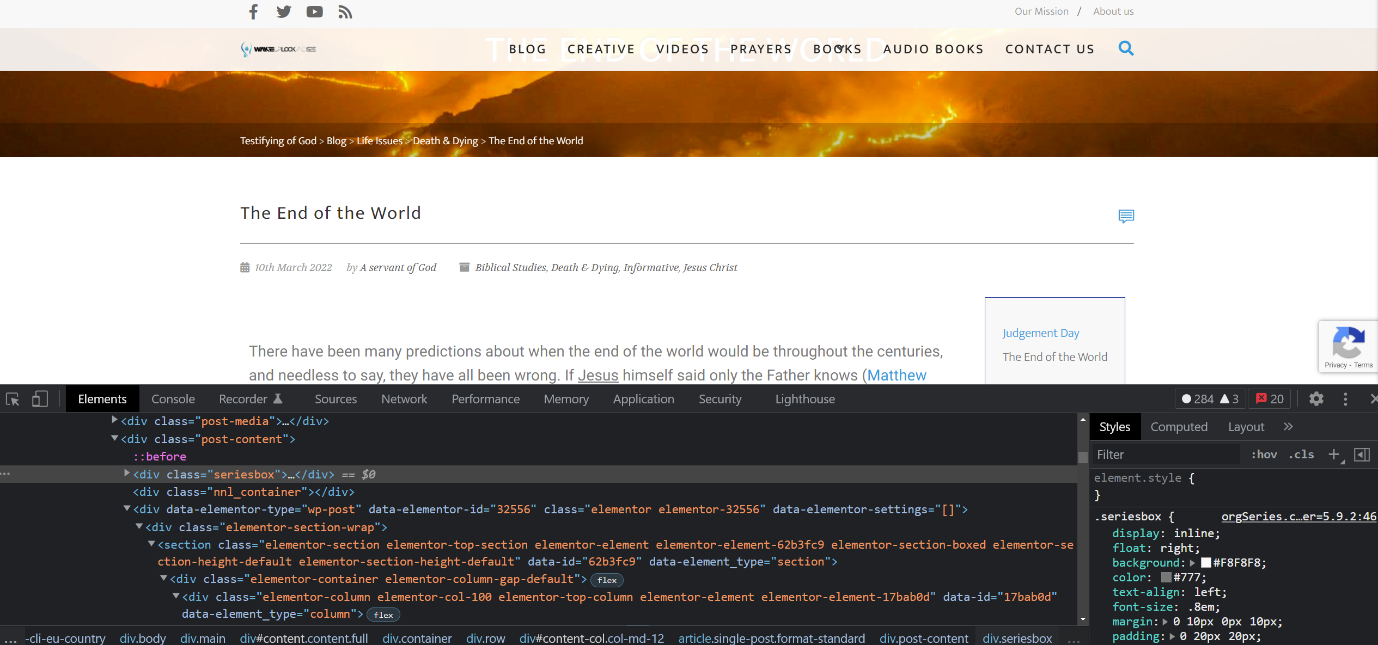Click the comments icon beside the post title
The width and height of the screenshot is (1378, 645).
(1126, 216)
